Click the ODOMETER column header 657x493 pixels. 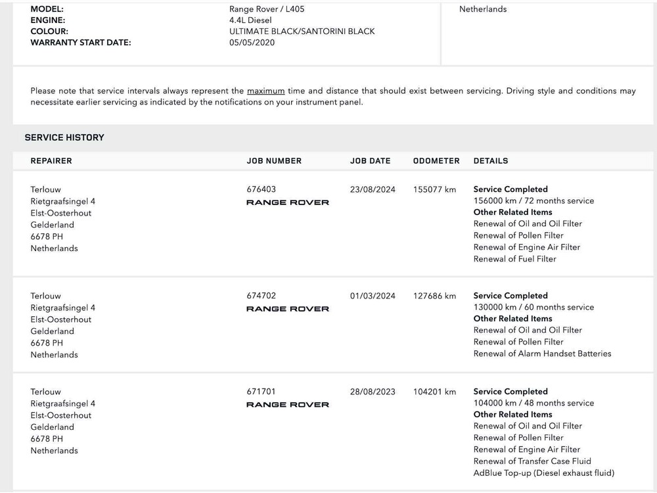tap(436, 161)
